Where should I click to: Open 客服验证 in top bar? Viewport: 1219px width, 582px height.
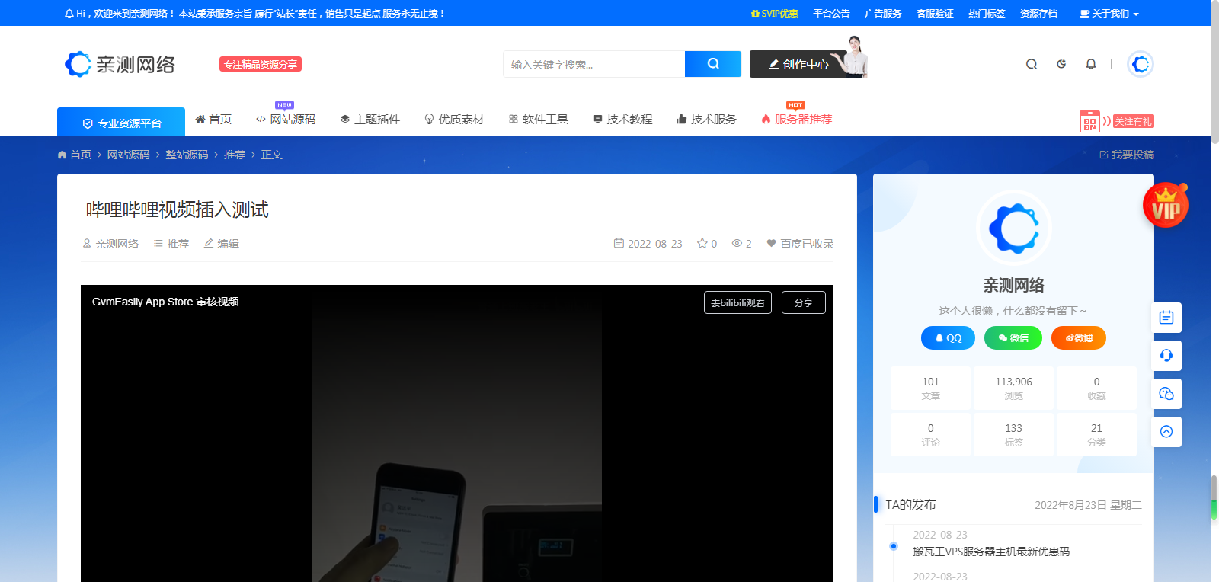tap(935, 14)
